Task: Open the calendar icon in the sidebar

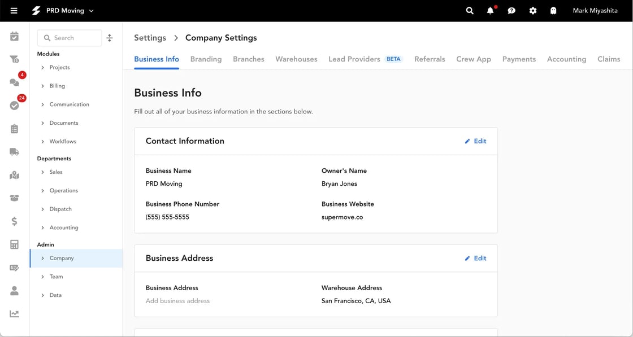Action: pos(14,36)
